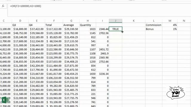Click the Bonus label cell
Viewport: 191px width, 107px height.
154,29
